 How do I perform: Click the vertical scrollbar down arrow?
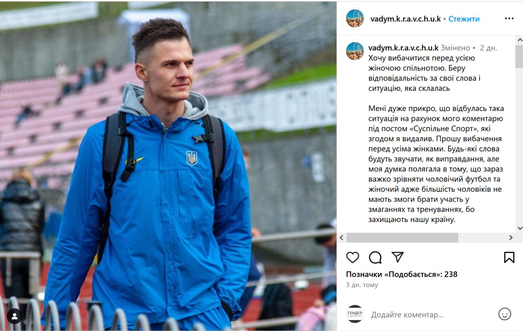(x=519, y=229)
